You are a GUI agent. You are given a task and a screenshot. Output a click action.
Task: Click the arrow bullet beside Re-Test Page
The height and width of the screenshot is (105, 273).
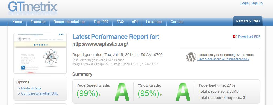[x=19, y=89]
